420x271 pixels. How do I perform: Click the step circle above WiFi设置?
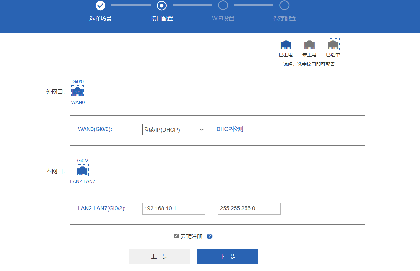pyautogui.click(x=223, y=5)
